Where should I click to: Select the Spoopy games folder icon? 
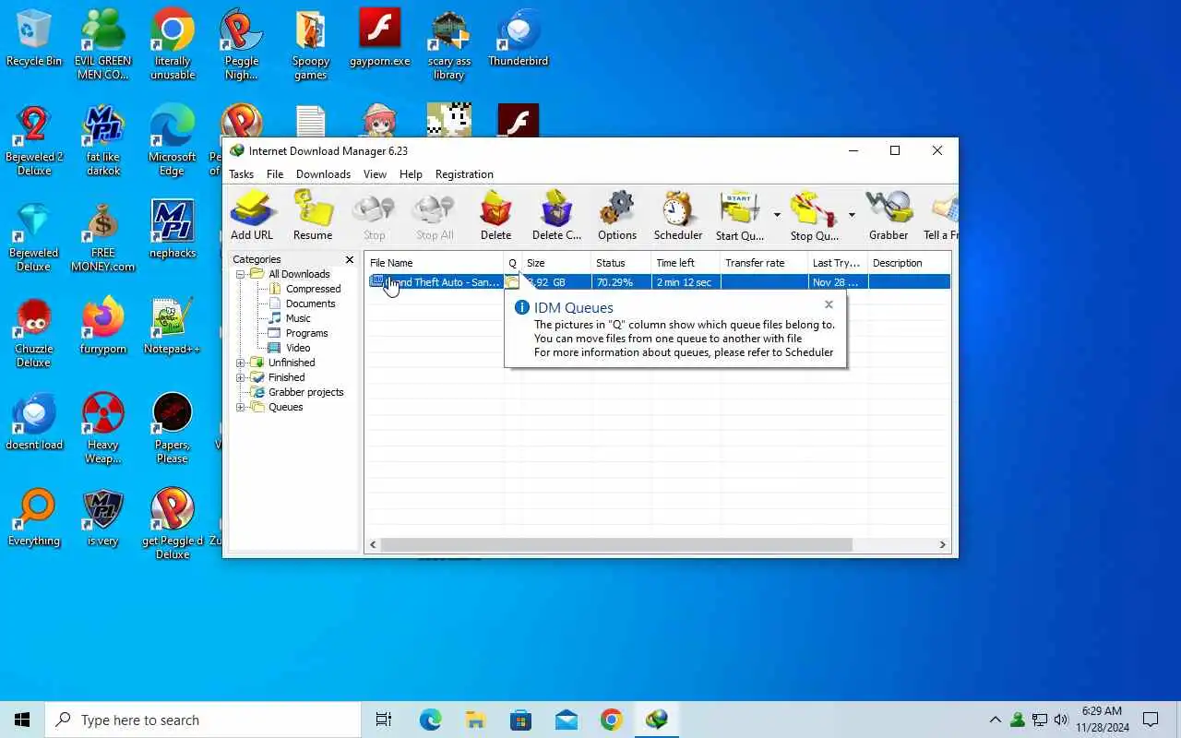point(311,44)
